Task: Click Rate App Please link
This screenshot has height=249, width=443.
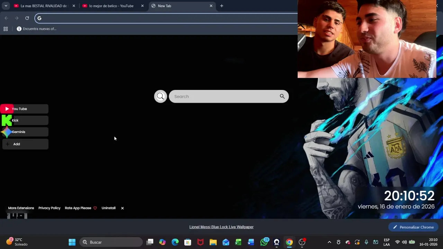Action: click(80, 208)
